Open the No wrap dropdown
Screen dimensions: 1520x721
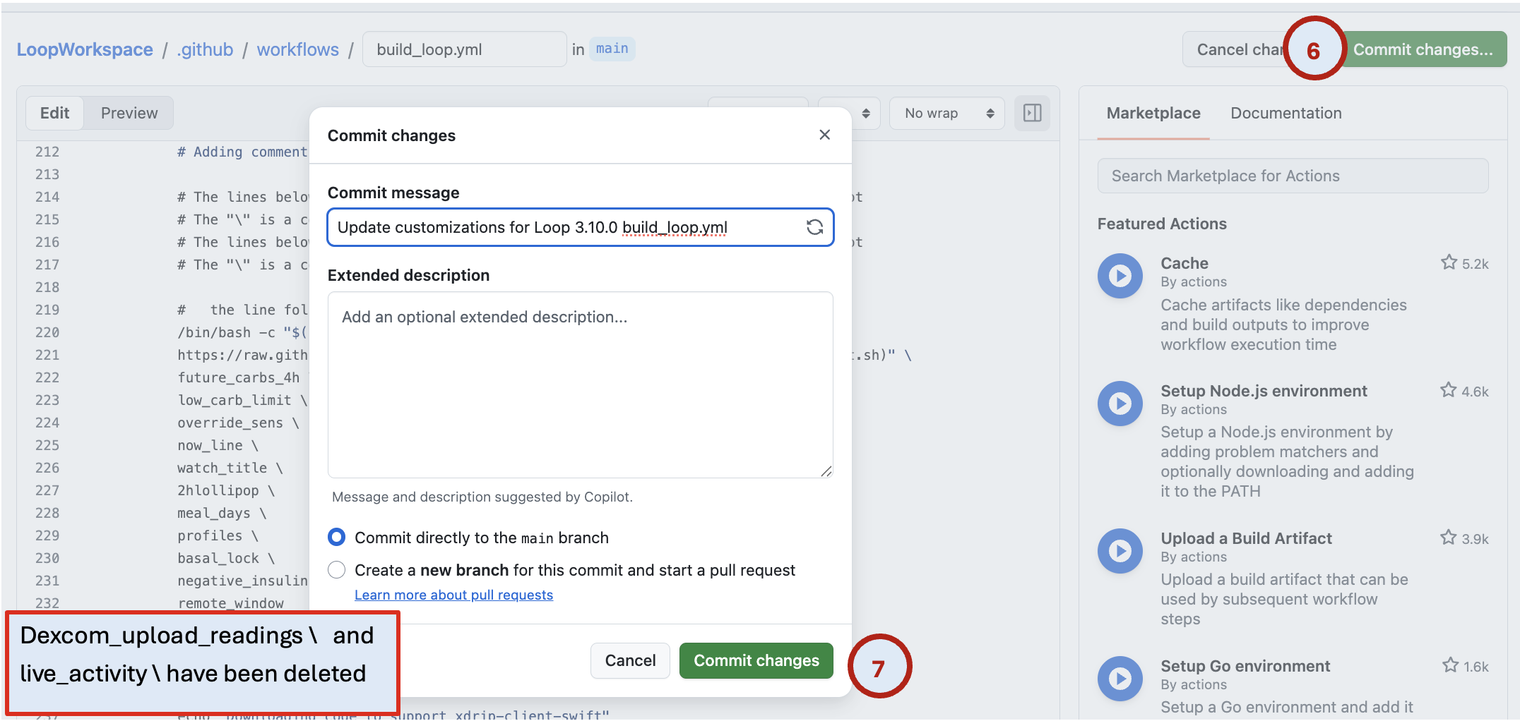coord(948,114)
